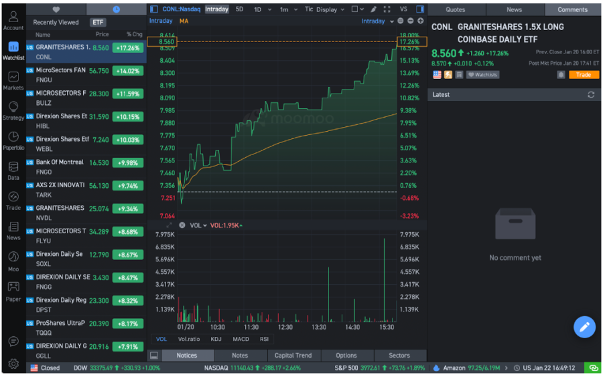The width and height of the screenshot is (603, 375).
Task: Open the Paperfolio section
Action: 13,141
